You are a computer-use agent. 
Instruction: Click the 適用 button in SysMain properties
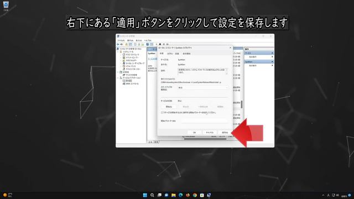(225, 133)
